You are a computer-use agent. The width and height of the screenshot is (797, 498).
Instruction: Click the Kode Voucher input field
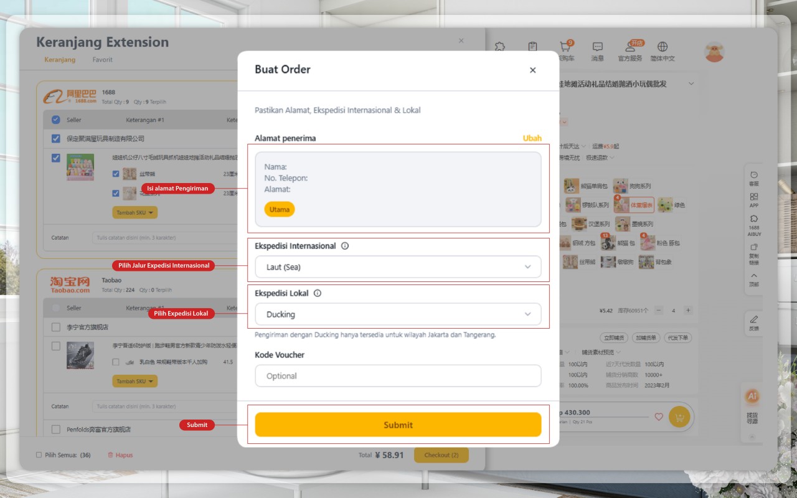[x=398, y=376]
